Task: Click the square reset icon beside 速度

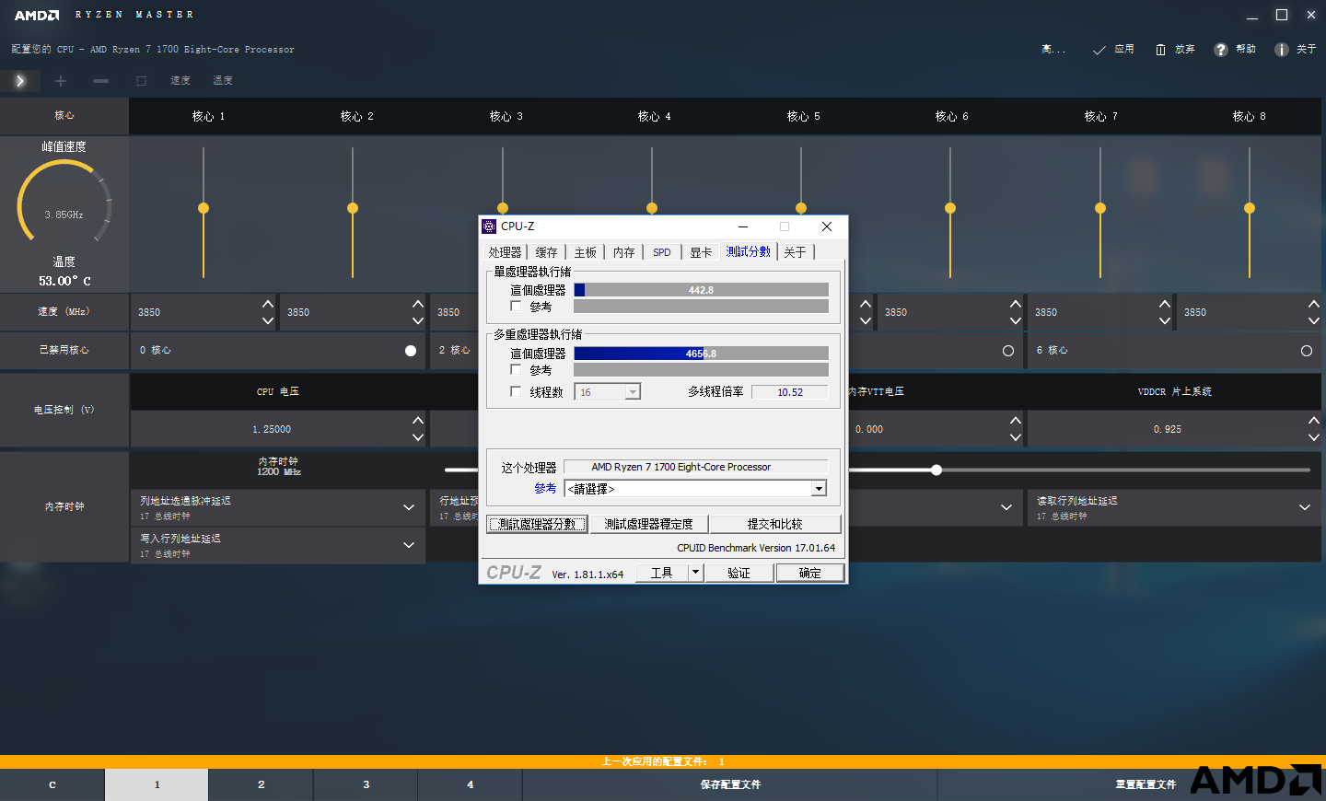Action: (x=142, y=81)
